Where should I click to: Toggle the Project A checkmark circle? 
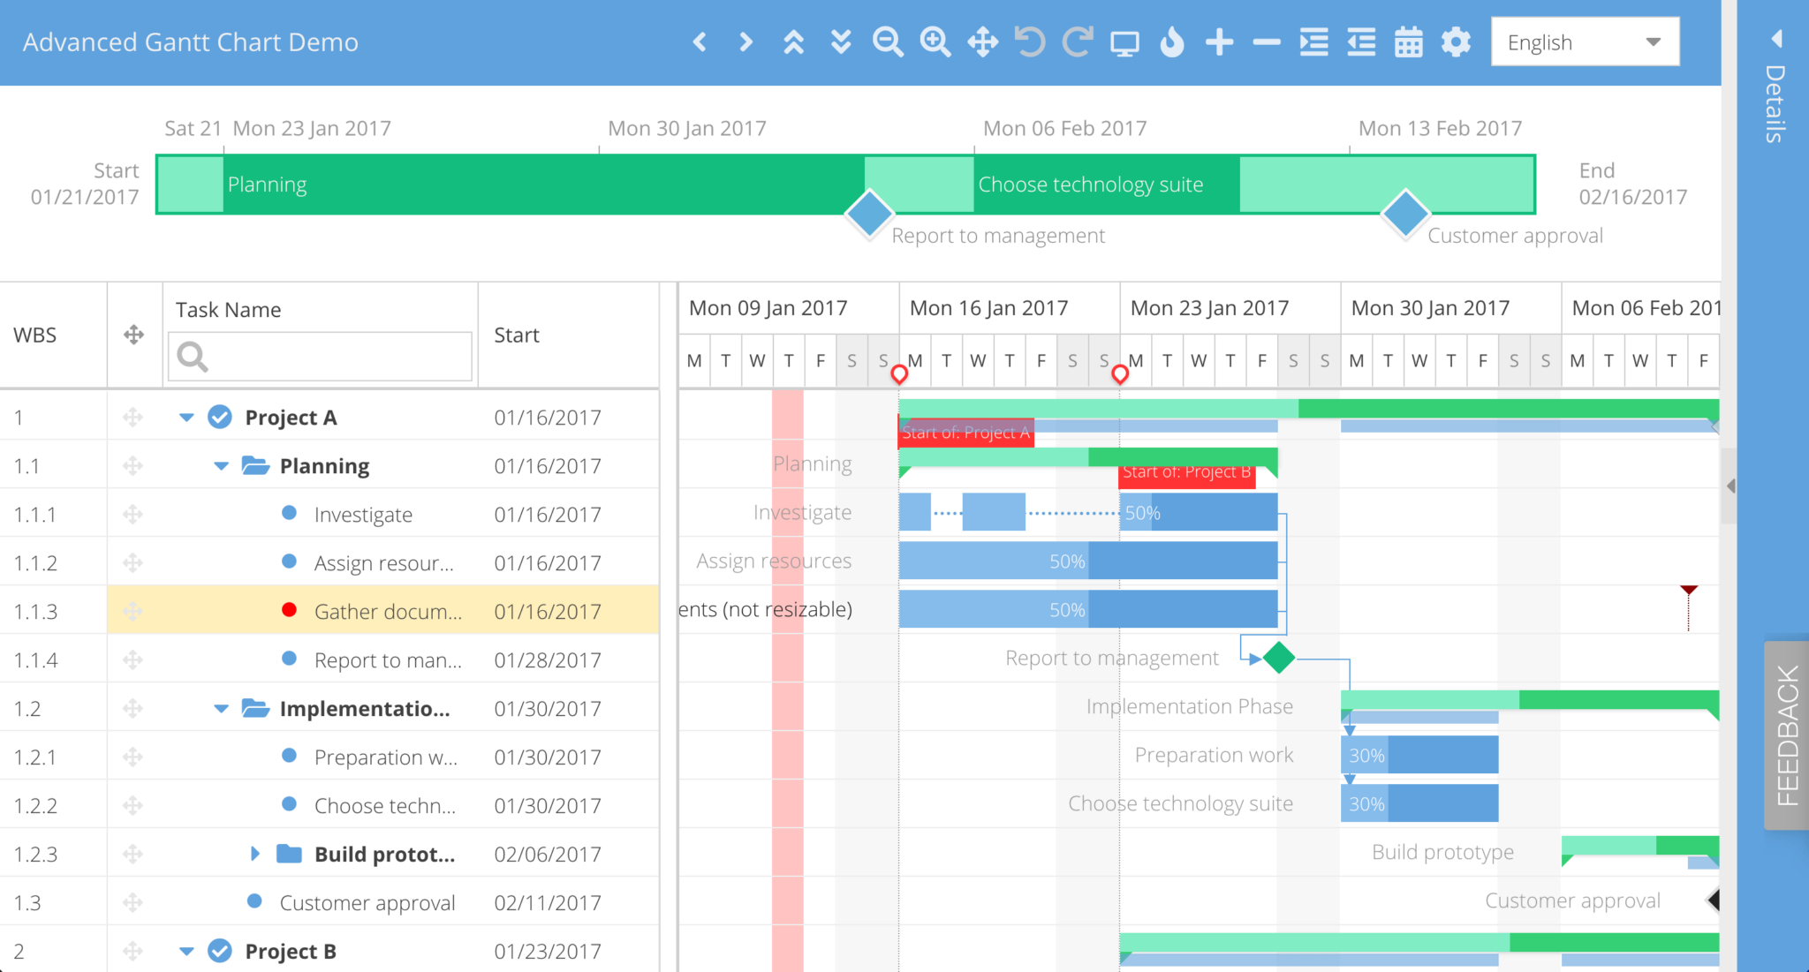(x=220, y=417)
